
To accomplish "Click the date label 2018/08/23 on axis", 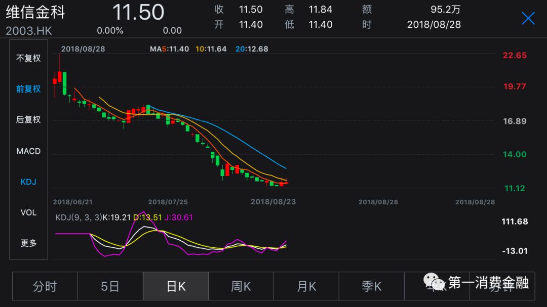I will tap(273, 201).
